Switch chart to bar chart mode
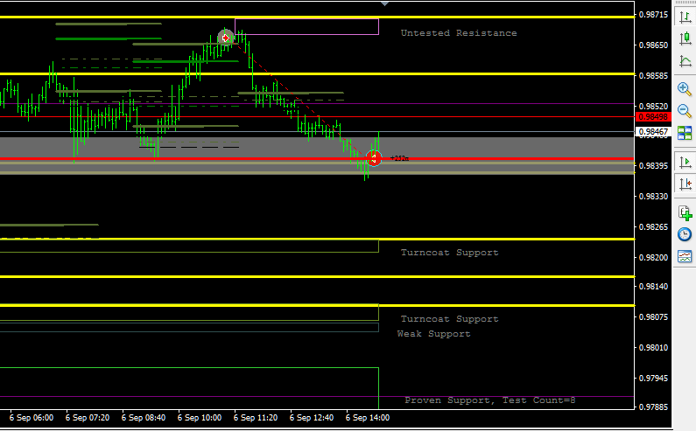This screenshot has width=696, height=431. click(x=685, y=17)
